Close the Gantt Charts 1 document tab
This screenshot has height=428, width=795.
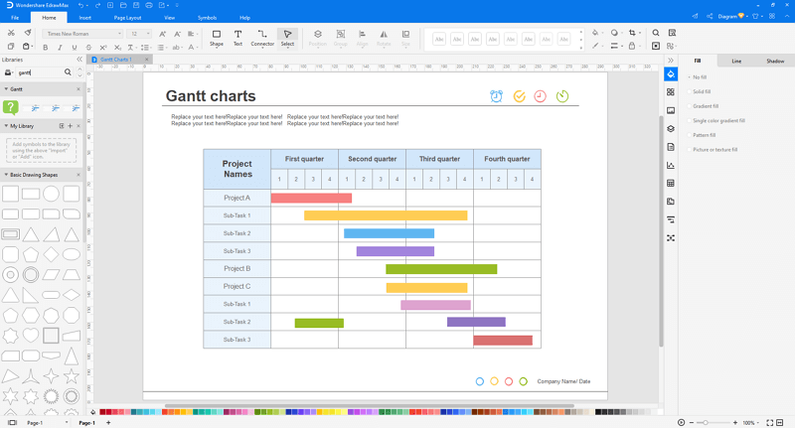click(146, 60)
